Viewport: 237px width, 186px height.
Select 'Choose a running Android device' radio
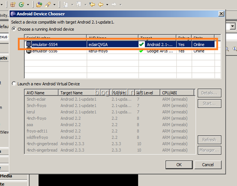coord(14,29)
